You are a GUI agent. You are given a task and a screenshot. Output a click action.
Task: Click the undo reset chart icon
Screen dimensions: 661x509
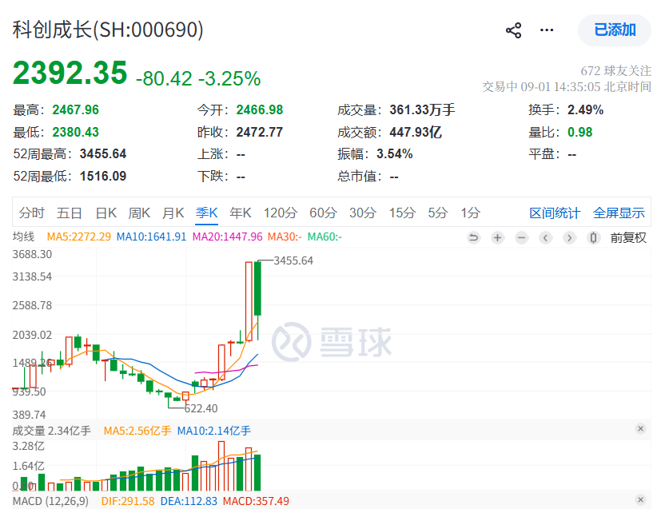click(474, 238)
